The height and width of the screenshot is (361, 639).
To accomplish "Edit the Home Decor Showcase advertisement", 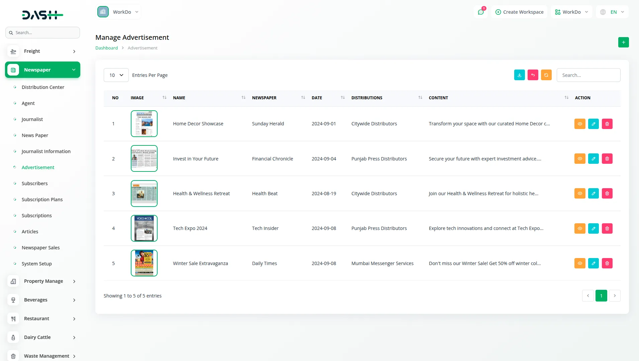I will 593,124.
